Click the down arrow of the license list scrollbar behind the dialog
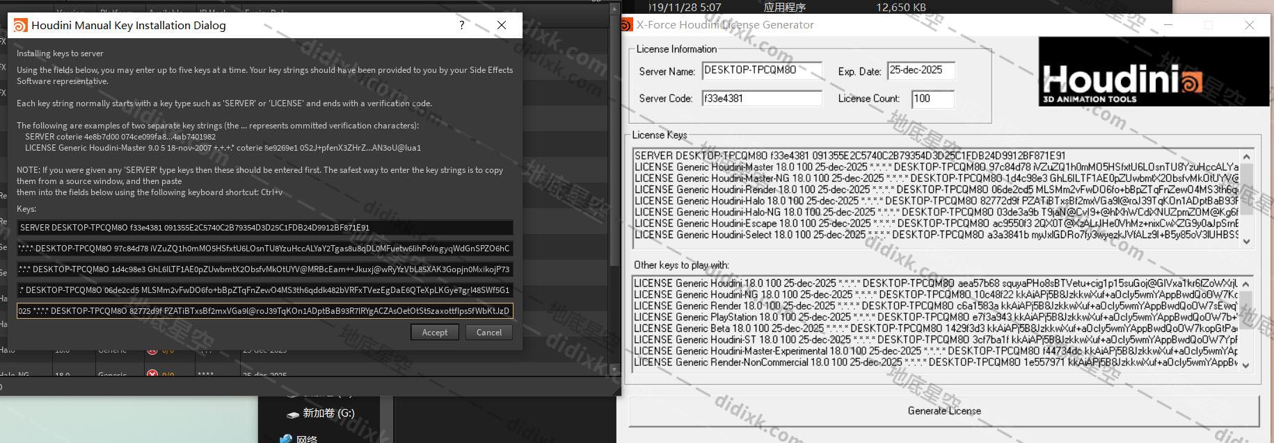This screenshot has width=1274, height=443. click(x=614, y=370)
